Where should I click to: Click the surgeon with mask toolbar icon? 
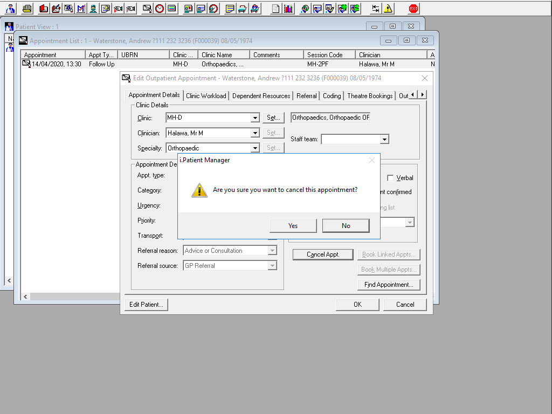click(x=93, y=9)
